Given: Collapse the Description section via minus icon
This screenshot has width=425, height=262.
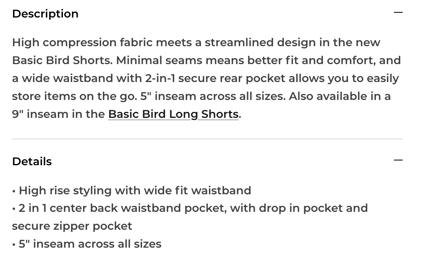Looking at the screenshot, I should pos(398,12).
